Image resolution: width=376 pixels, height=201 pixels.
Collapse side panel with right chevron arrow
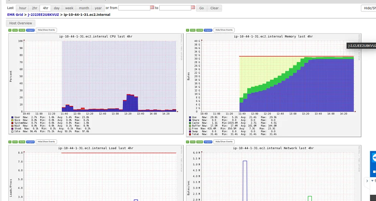tap(367, 181)
